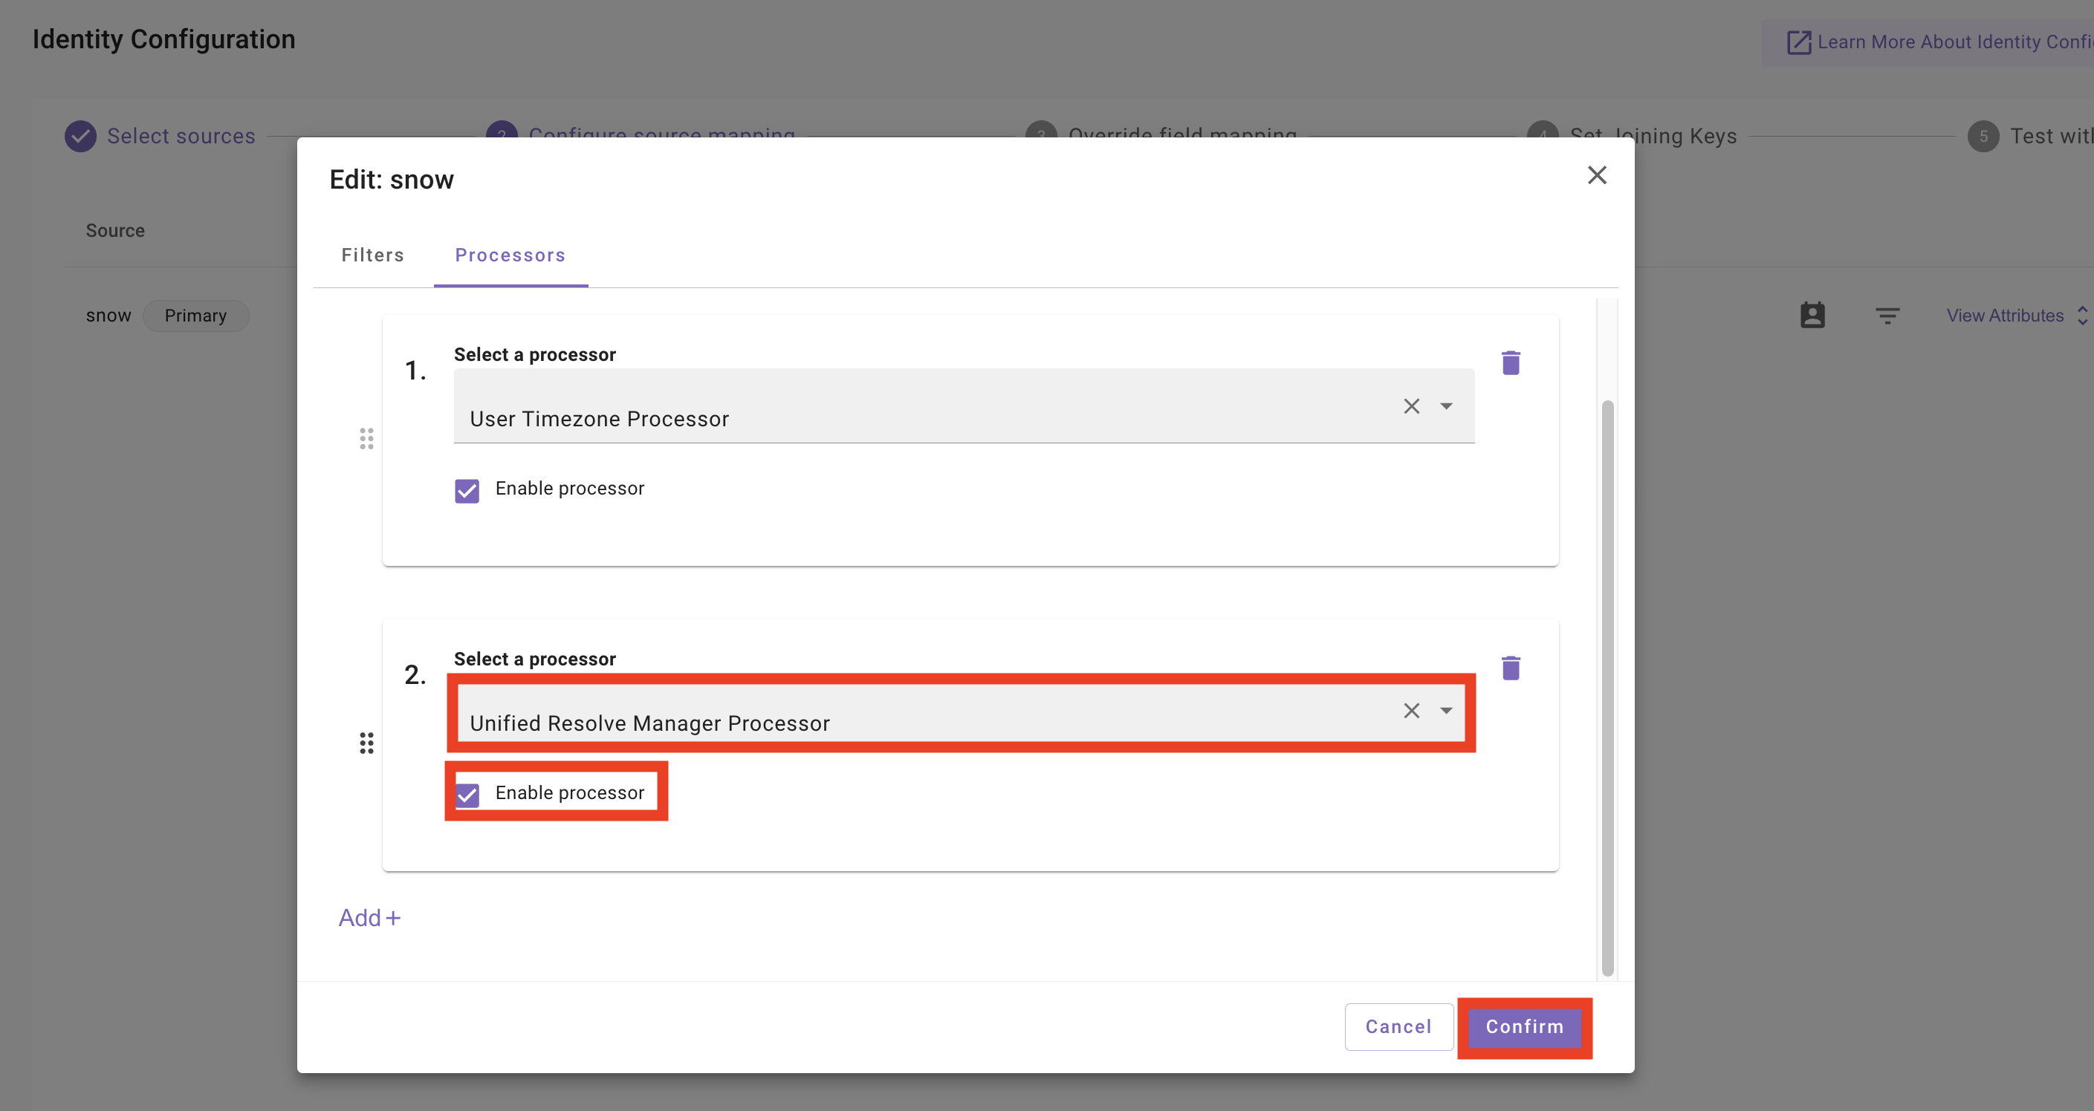
Task: Click the User Timezone Processor field
Action: point(963,406)
